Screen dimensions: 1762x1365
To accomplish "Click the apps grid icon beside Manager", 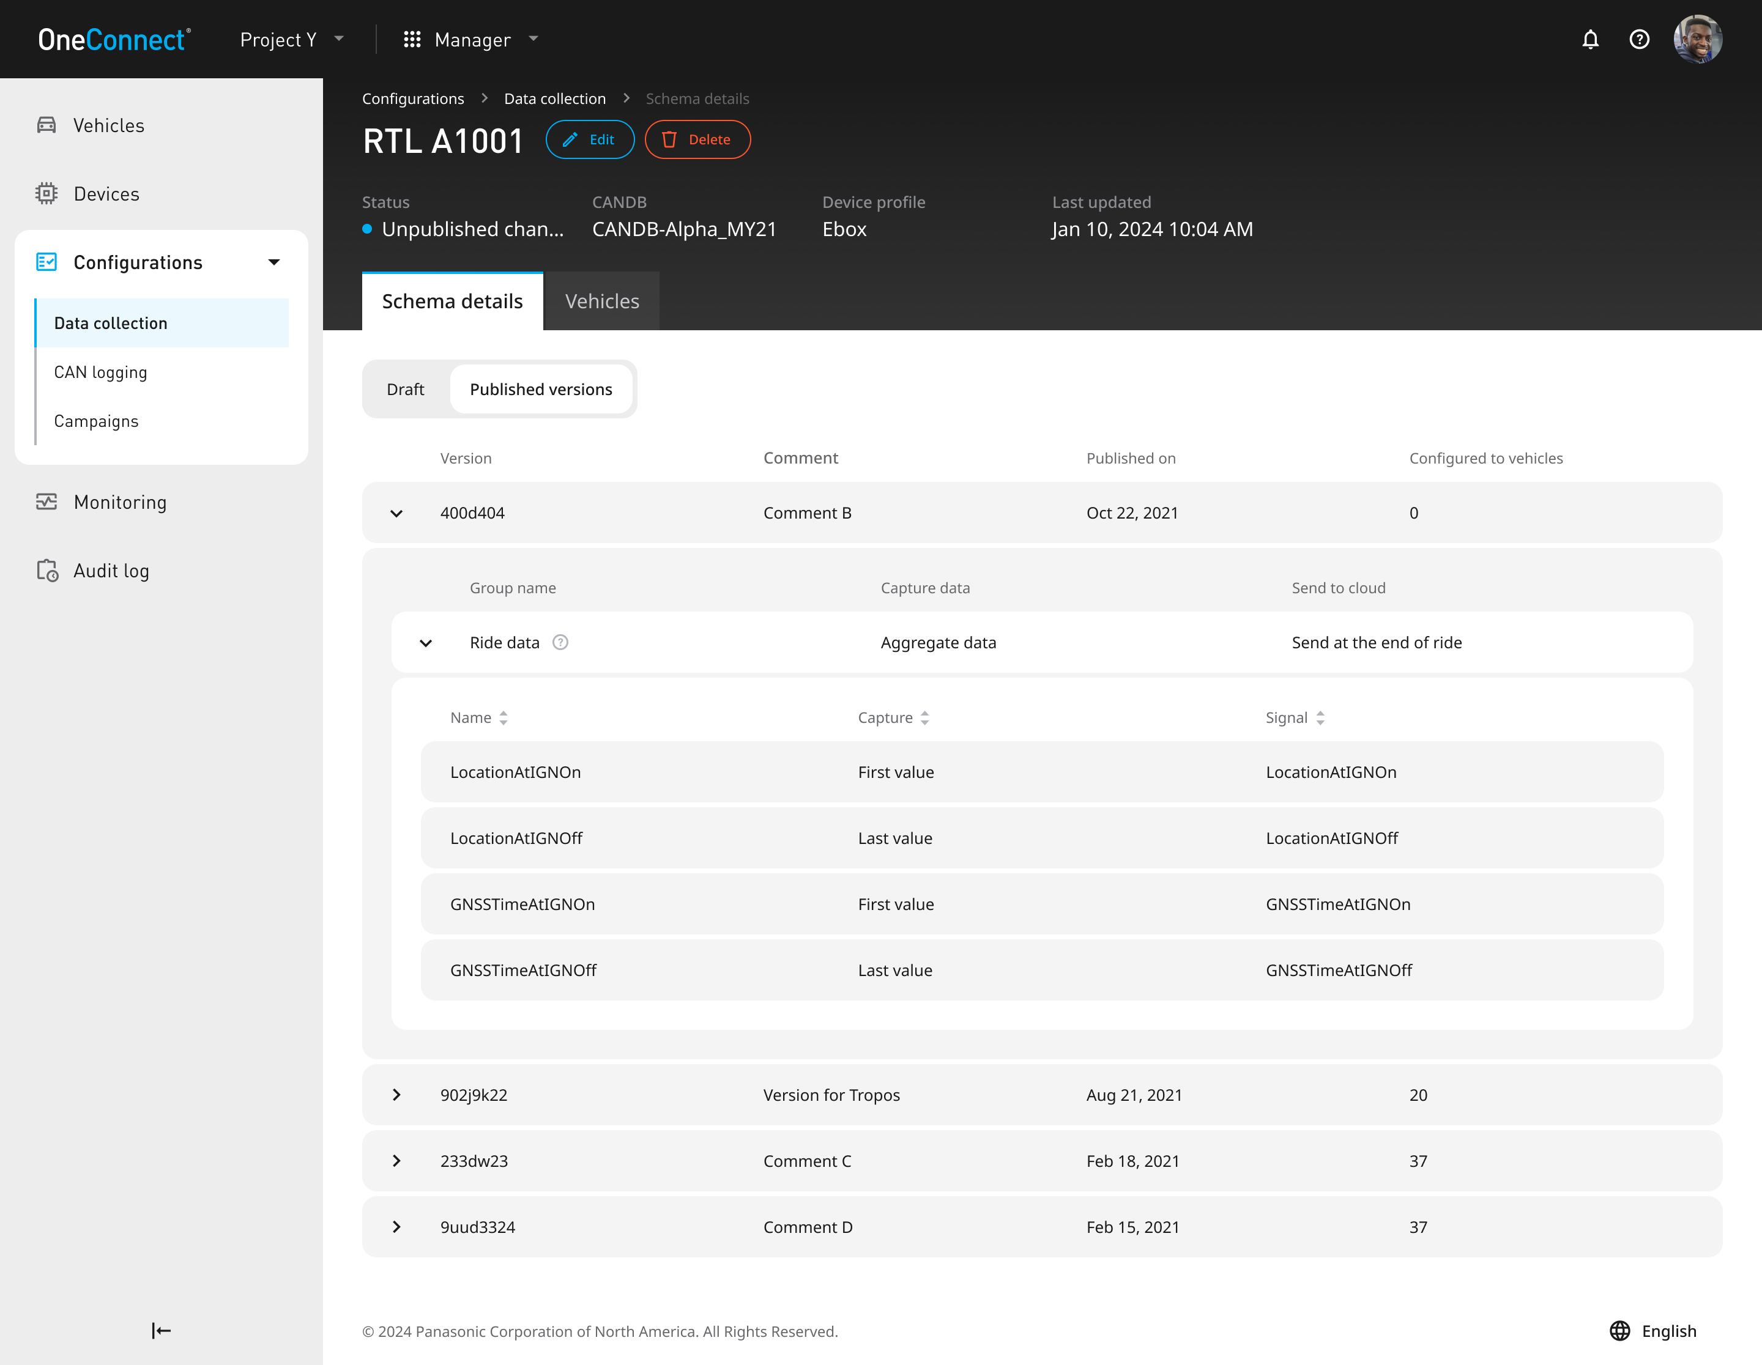I will tap(412, 40).
